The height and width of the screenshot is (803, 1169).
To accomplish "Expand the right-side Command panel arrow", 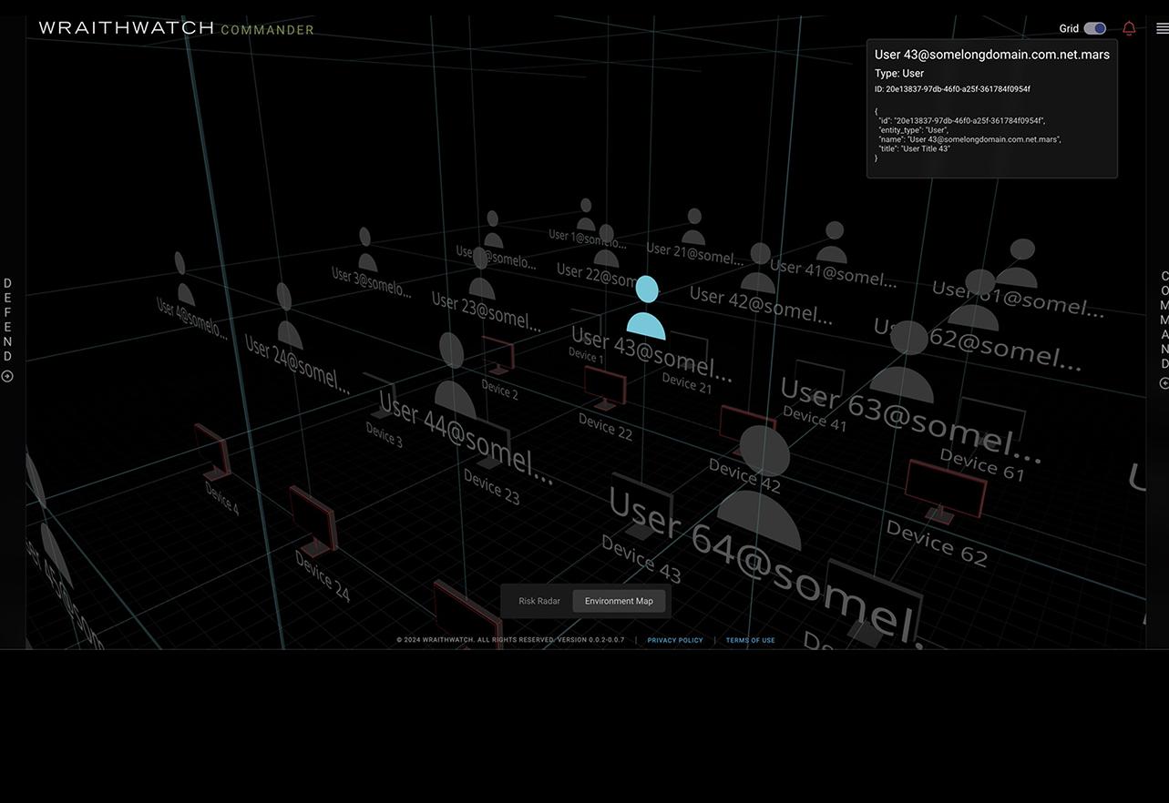I will pos(1164,383).
